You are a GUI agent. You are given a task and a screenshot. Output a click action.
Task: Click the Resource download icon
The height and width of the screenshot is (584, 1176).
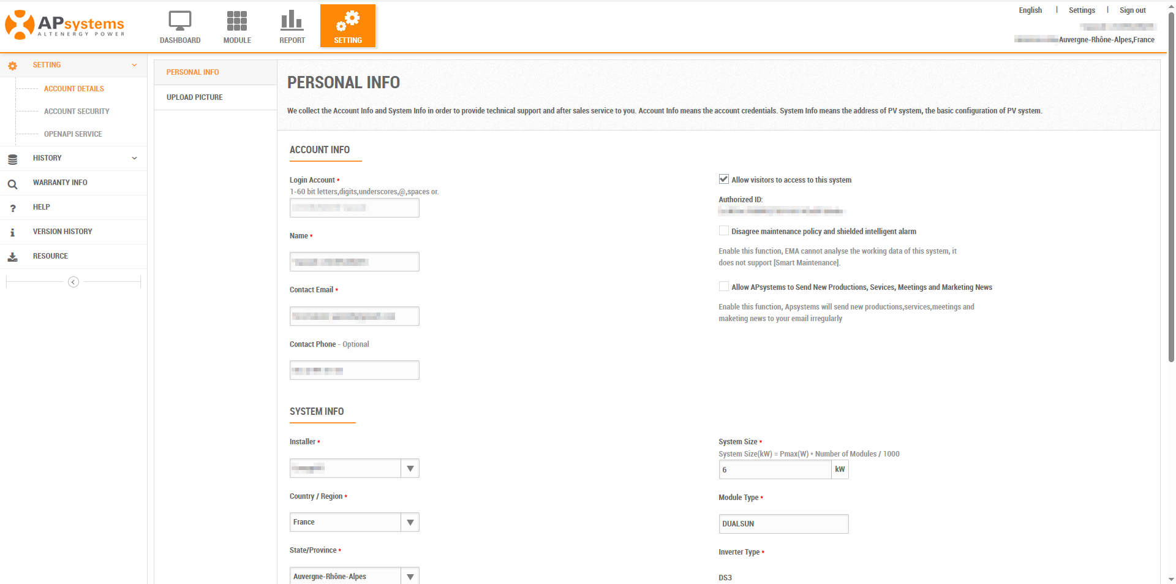click(12, 257)
